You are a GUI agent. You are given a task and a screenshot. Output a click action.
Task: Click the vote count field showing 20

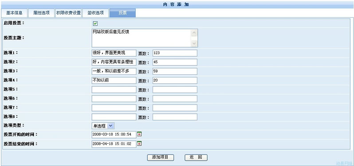tap(175, 81)
